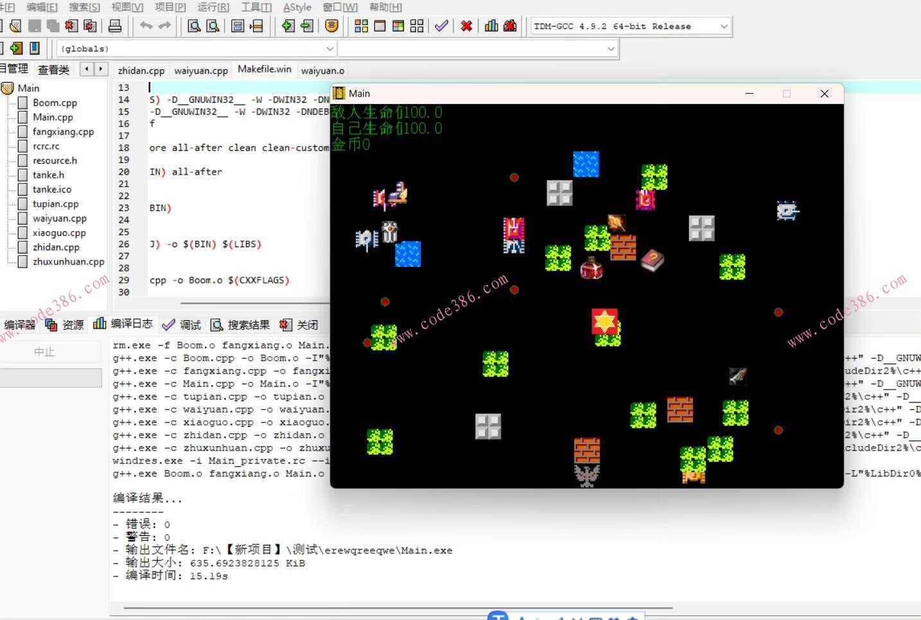Screen dimensions: 921x620
Task: Open the 视图[V] menu
Action: (x=127, y=7)
